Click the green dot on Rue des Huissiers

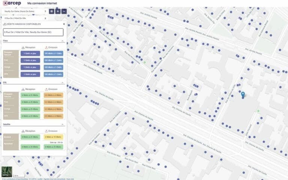[145, 62]
